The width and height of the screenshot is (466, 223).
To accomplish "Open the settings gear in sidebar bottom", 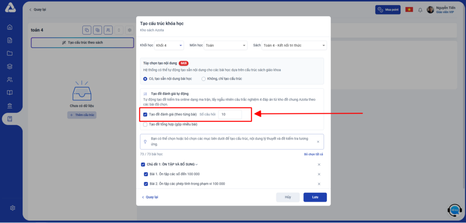I will [x=12, y=208].
